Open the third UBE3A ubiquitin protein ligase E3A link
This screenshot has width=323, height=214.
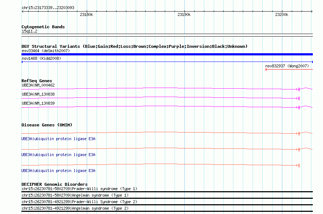pos(58,171)
